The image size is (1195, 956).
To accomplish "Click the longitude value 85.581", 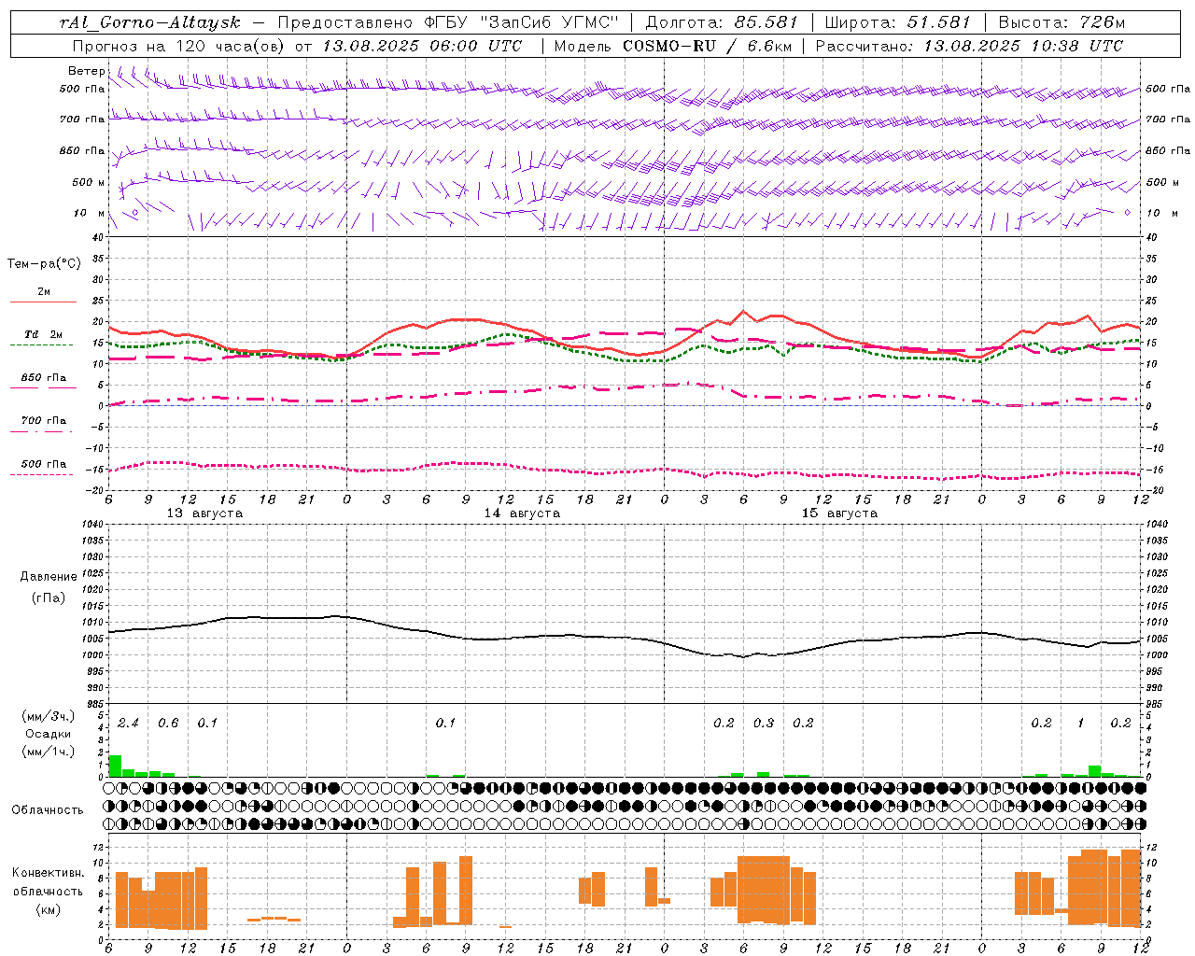I will point(765,21).
